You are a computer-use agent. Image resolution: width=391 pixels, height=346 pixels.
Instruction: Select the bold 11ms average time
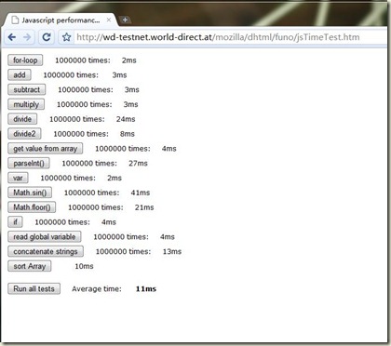(146, 288)
